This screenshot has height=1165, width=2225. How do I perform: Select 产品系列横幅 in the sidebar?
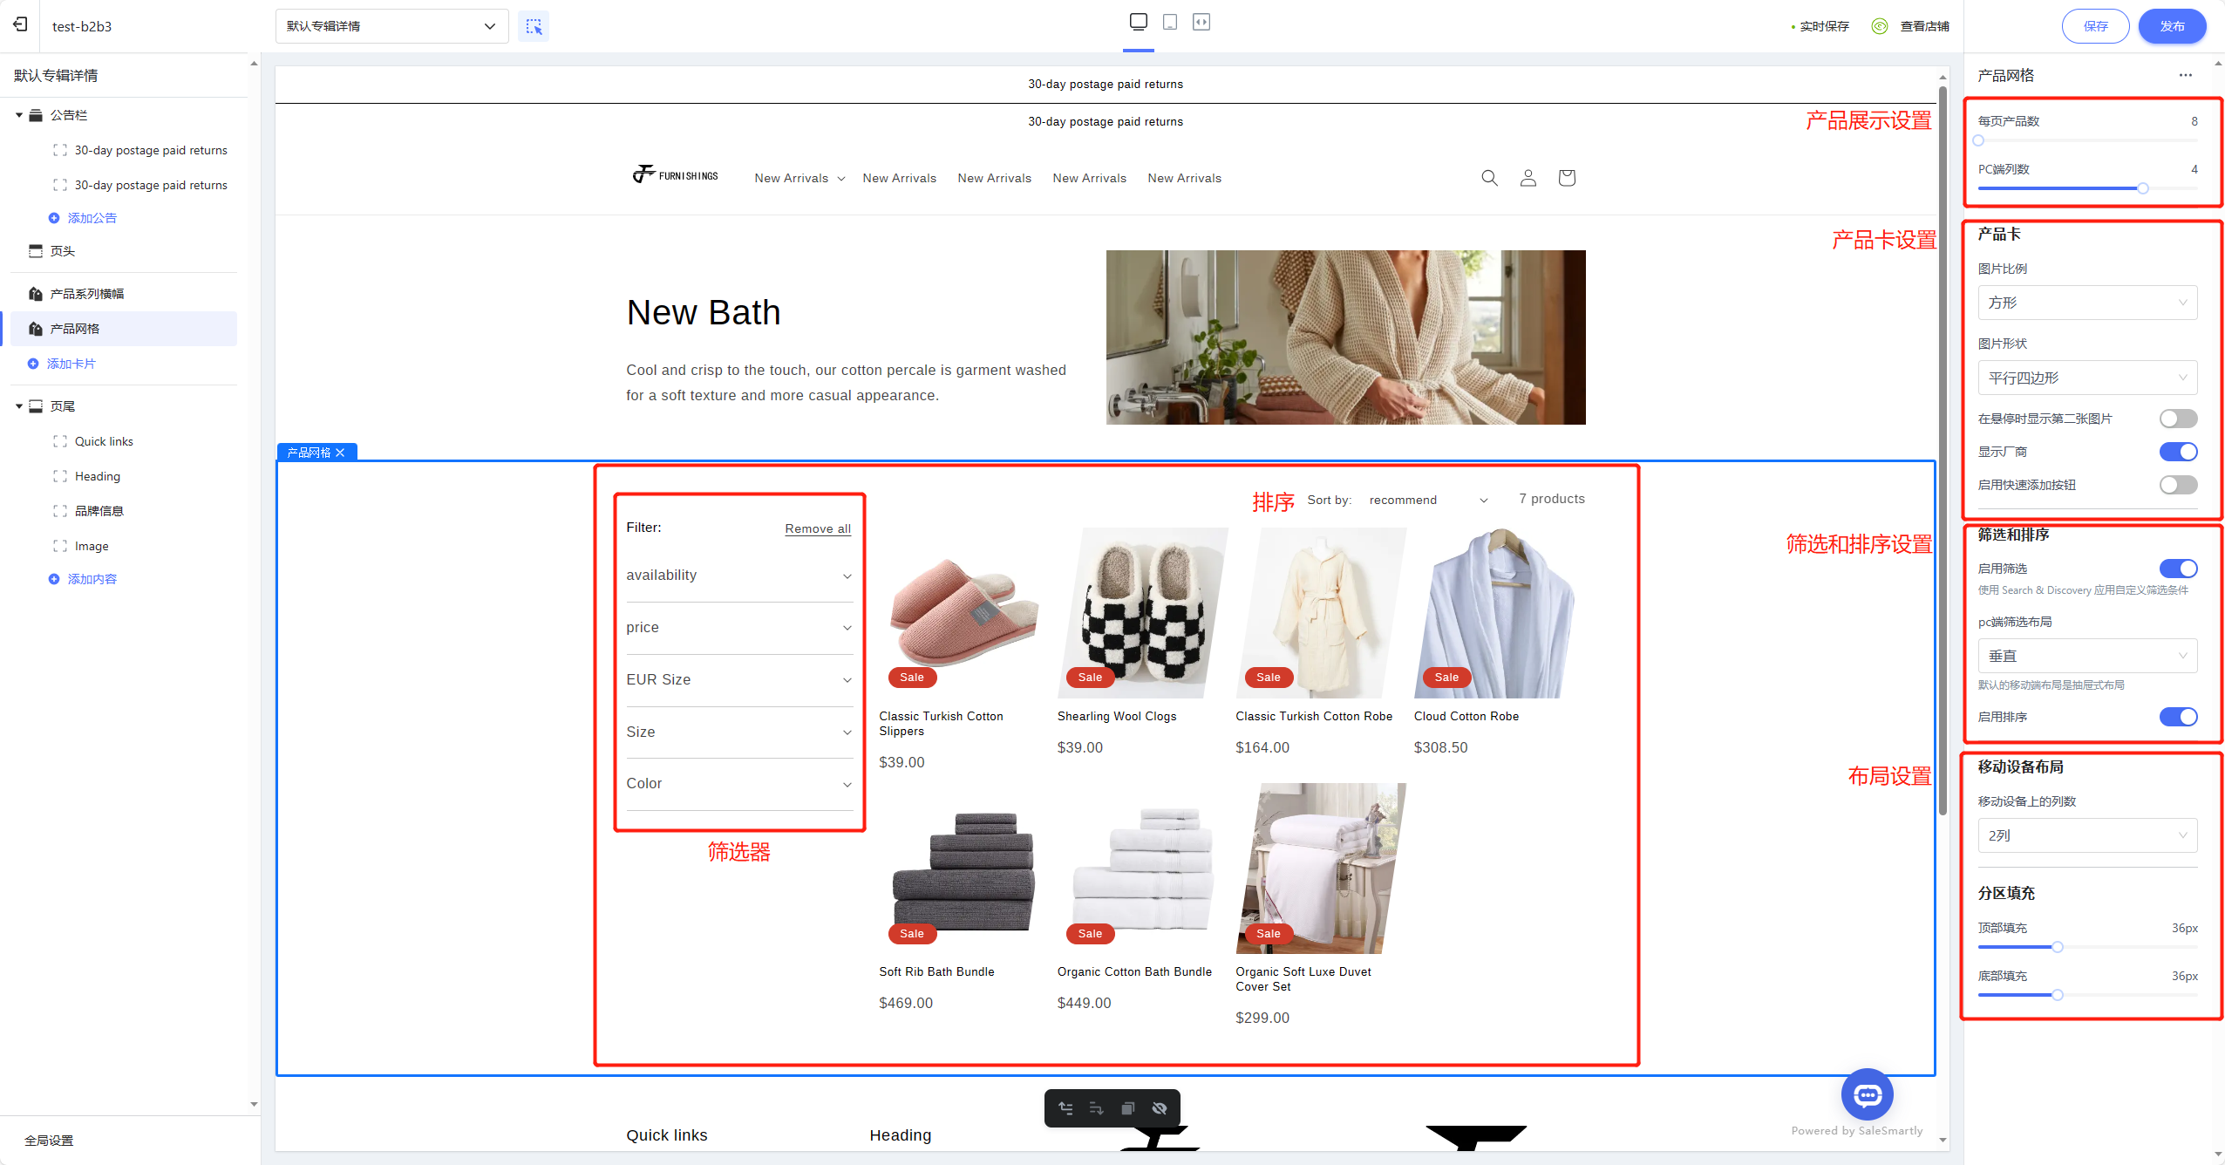click(86, 294)
